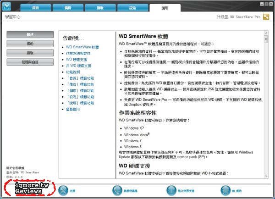Click the 升級至 WD SmartWare Pro link

(x=238, y=17)
